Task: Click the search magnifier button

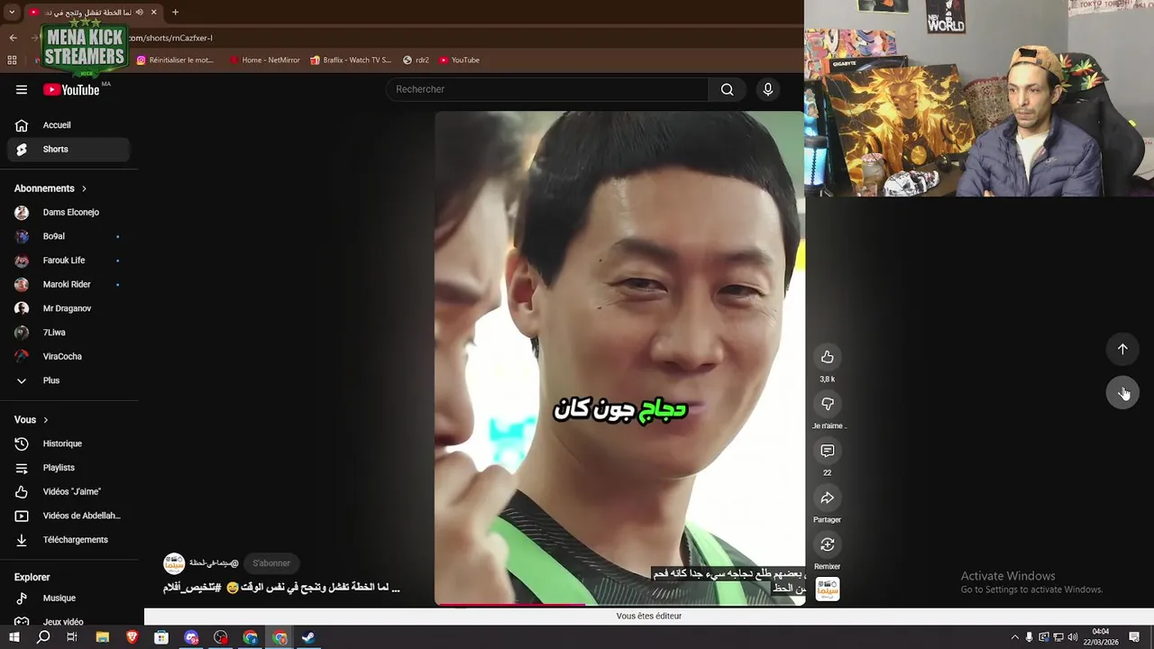Action: coord(727,89)
